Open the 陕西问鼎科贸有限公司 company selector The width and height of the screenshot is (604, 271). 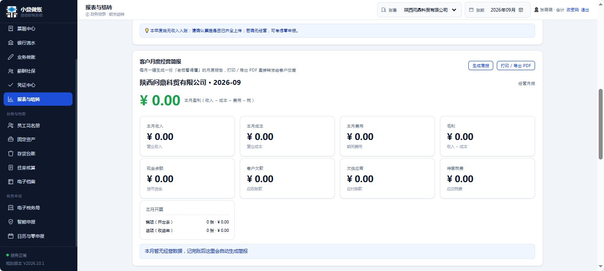[431, 10]
